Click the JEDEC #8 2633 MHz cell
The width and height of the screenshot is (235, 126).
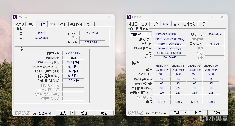pos(178,70)
